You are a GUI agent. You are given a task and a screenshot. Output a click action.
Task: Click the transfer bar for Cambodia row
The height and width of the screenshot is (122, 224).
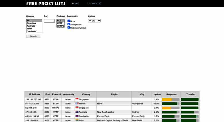pos(190,116)
